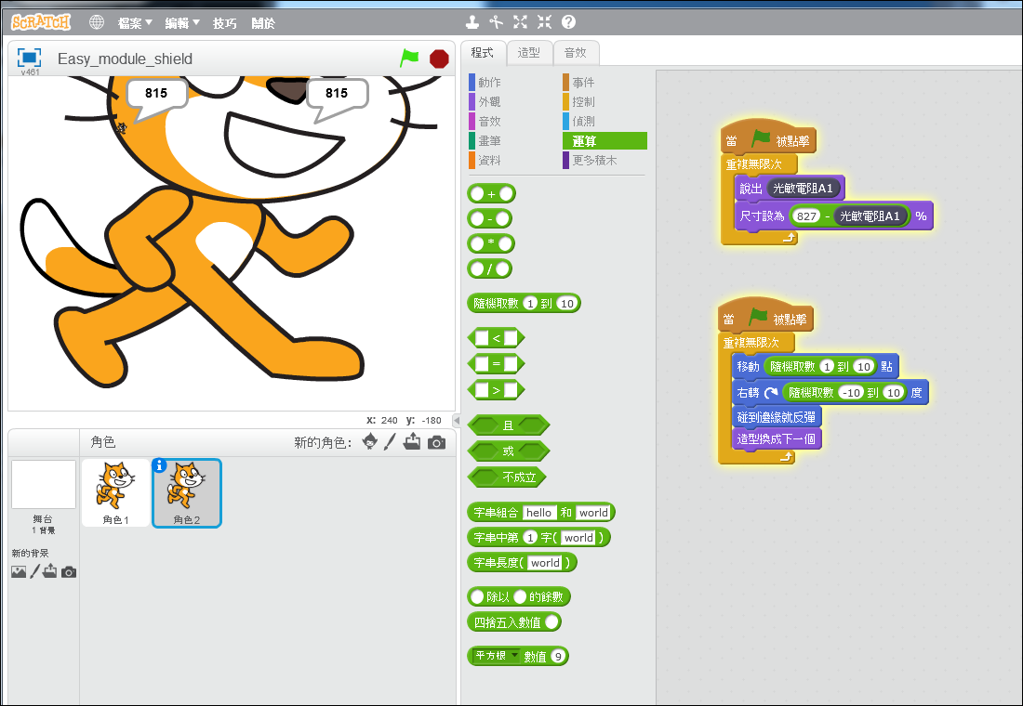The width and height of the screenshot is (1023, 706).
Task: Select the Duplicate stamp tool
Action: pyautogui.click(x=472, y=22)
